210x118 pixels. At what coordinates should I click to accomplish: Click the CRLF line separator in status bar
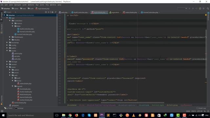tap(194, 111)
